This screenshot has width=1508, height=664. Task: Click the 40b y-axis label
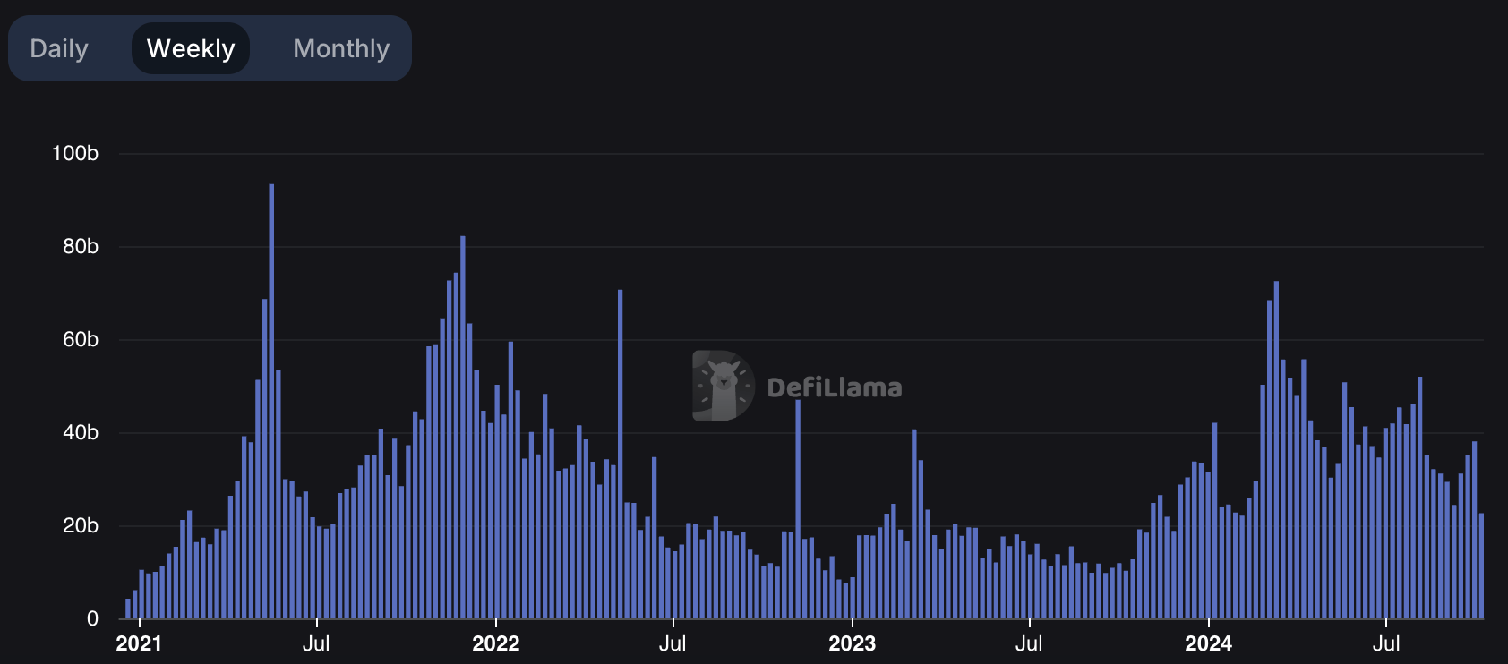(x=81, y=432)
